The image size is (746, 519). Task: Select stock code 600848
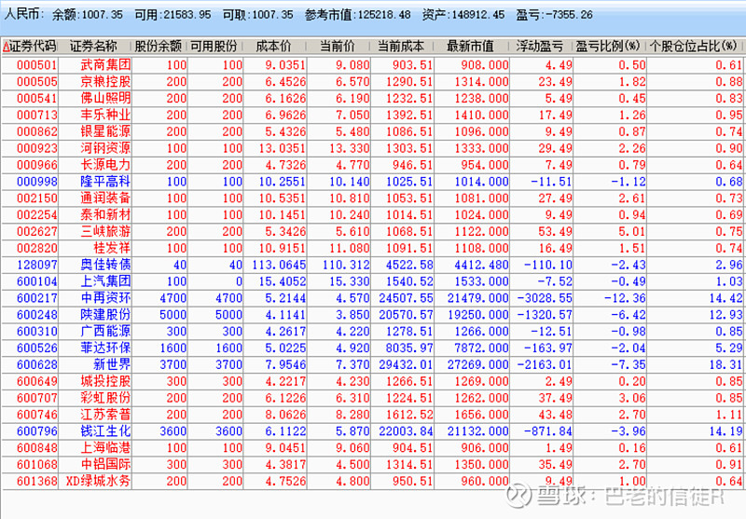[37, 447]
